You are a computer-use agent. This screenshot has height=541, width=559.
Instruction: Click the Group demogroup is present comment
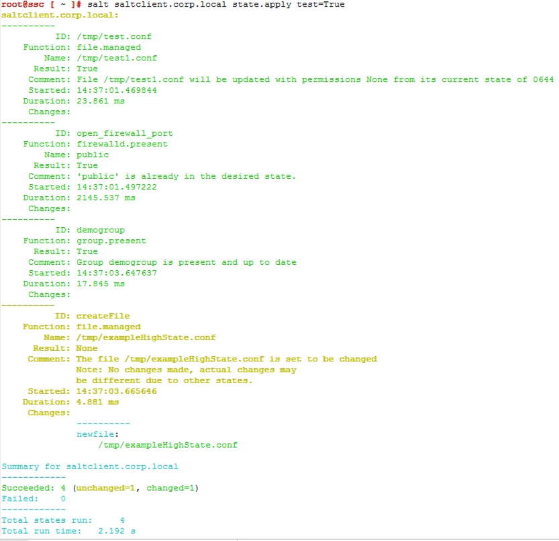186,262
